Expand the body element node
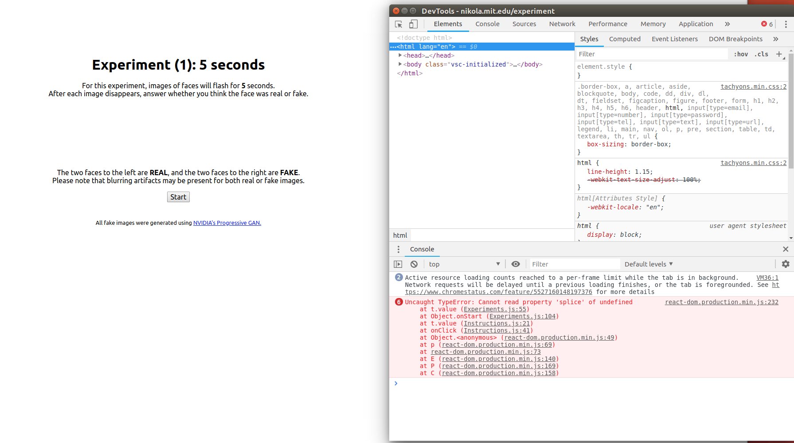 click(x=400, y=64)
